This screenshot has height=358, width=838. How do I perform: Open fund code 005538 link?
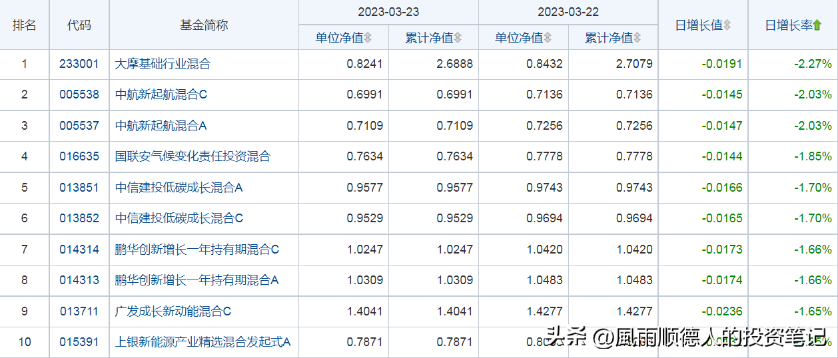point(79,94)
